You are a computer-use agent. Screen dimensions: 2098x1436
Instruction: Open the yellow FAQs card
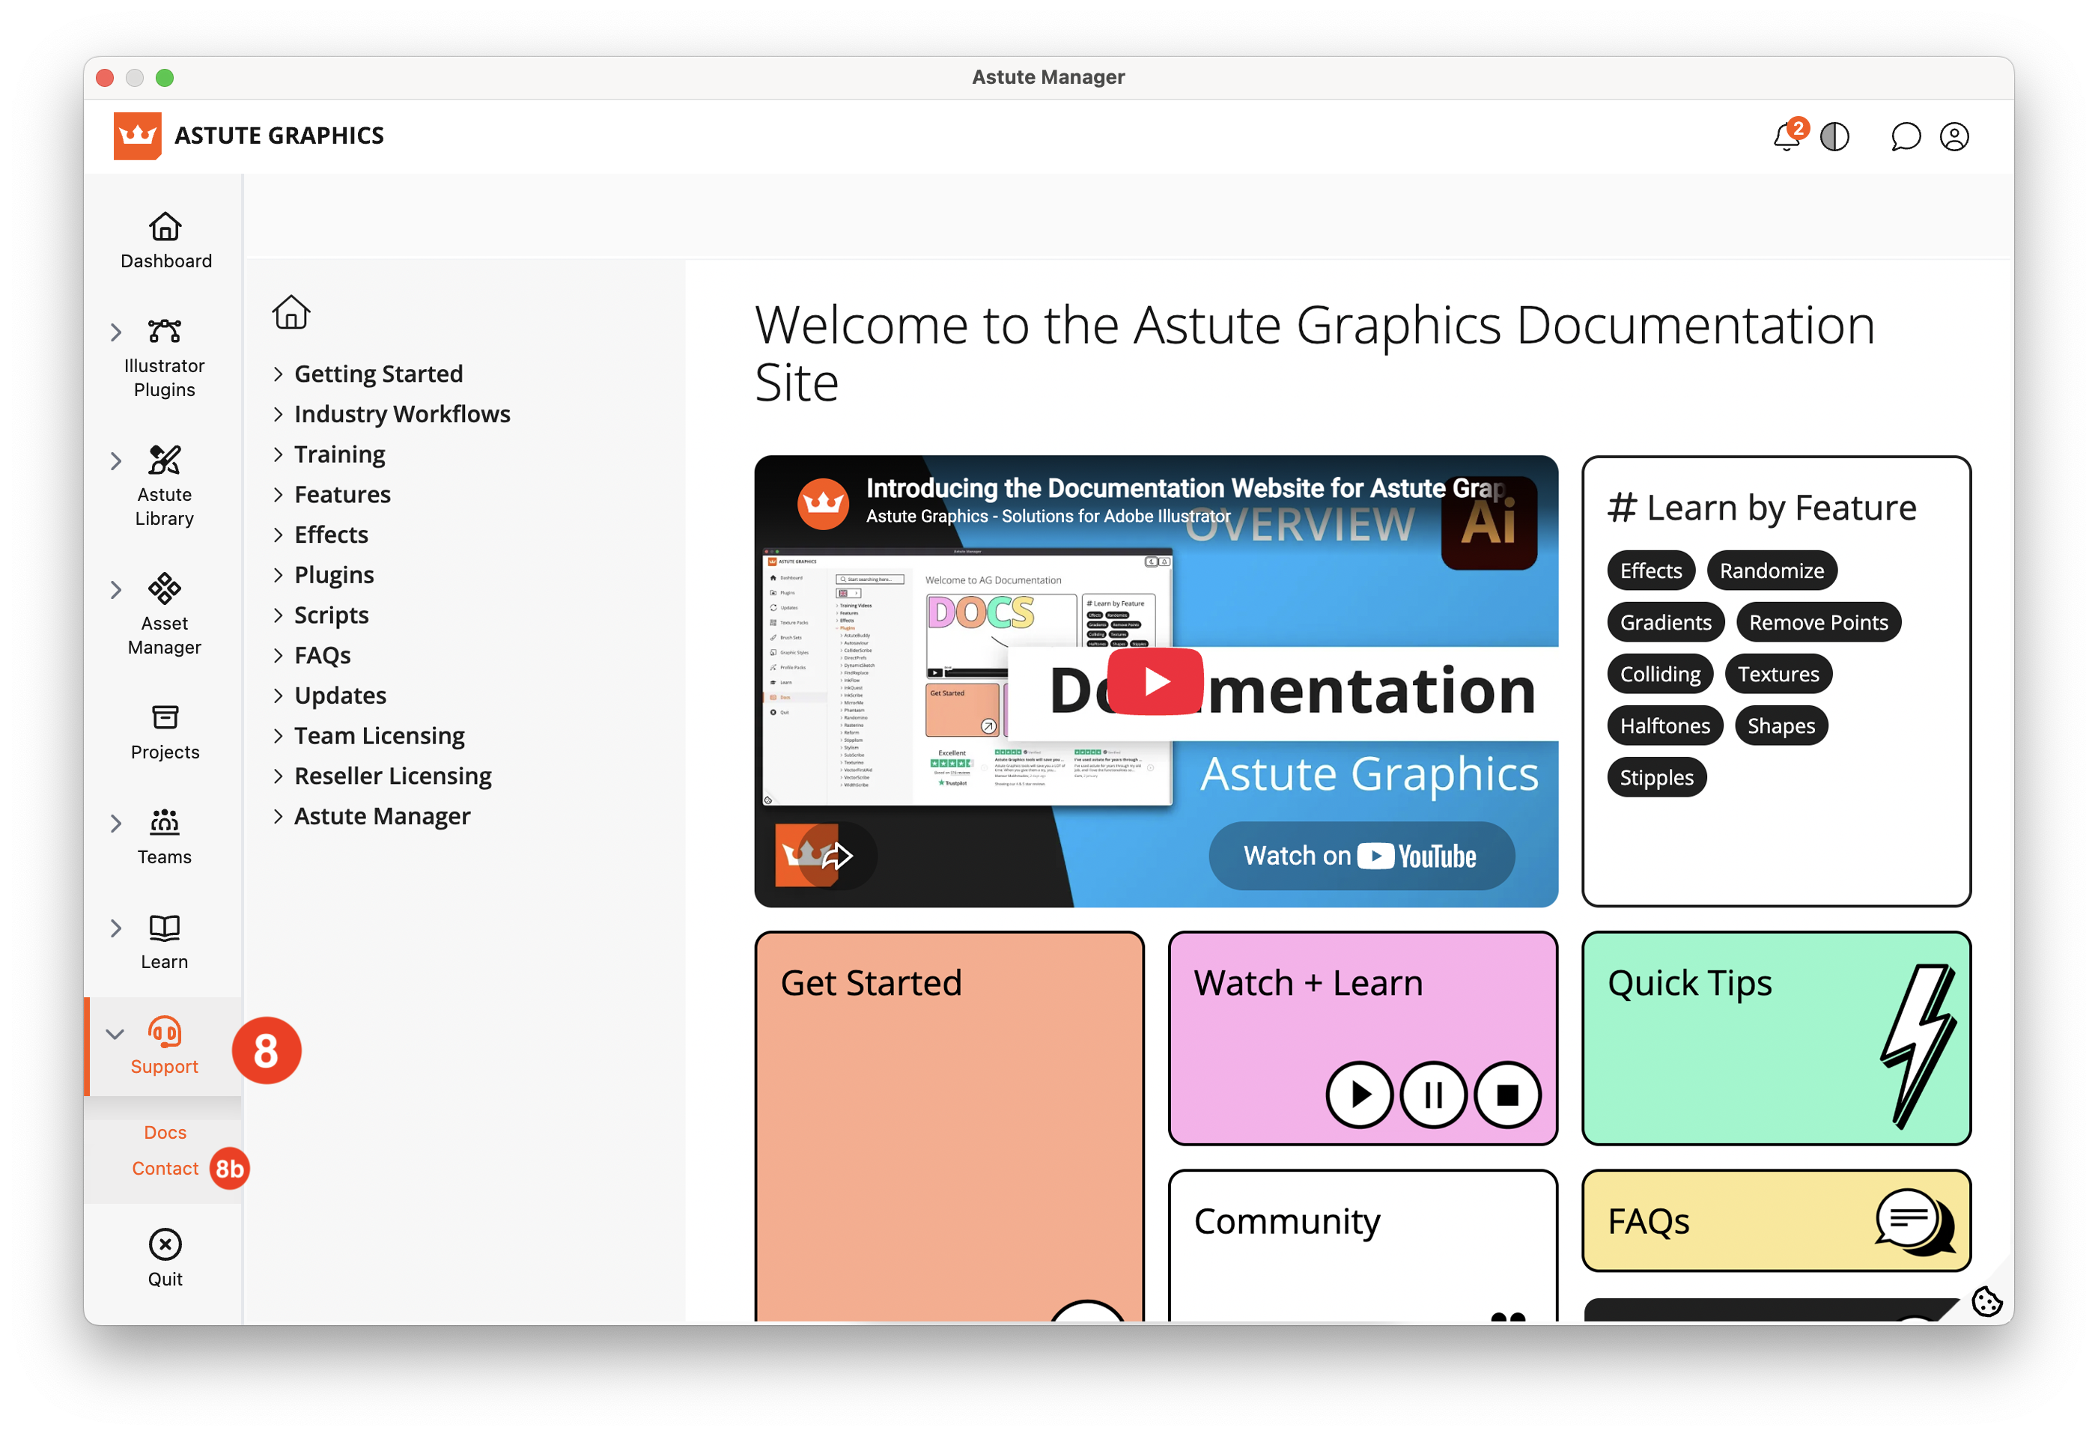tap(1776, 1220)
